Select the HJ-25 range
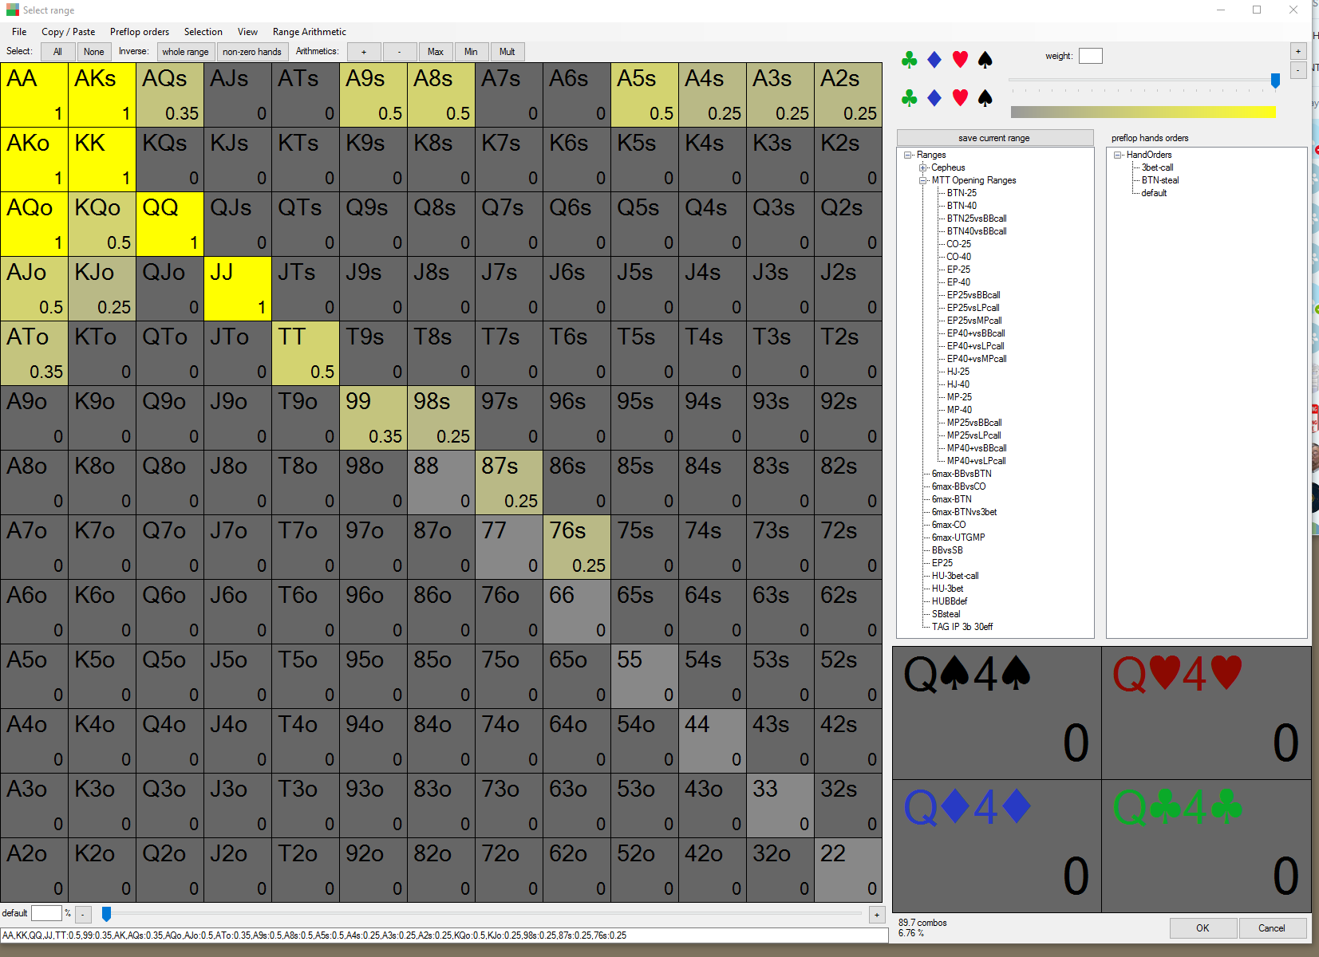This screenshot has width=1319, height=957. [958, 372]
